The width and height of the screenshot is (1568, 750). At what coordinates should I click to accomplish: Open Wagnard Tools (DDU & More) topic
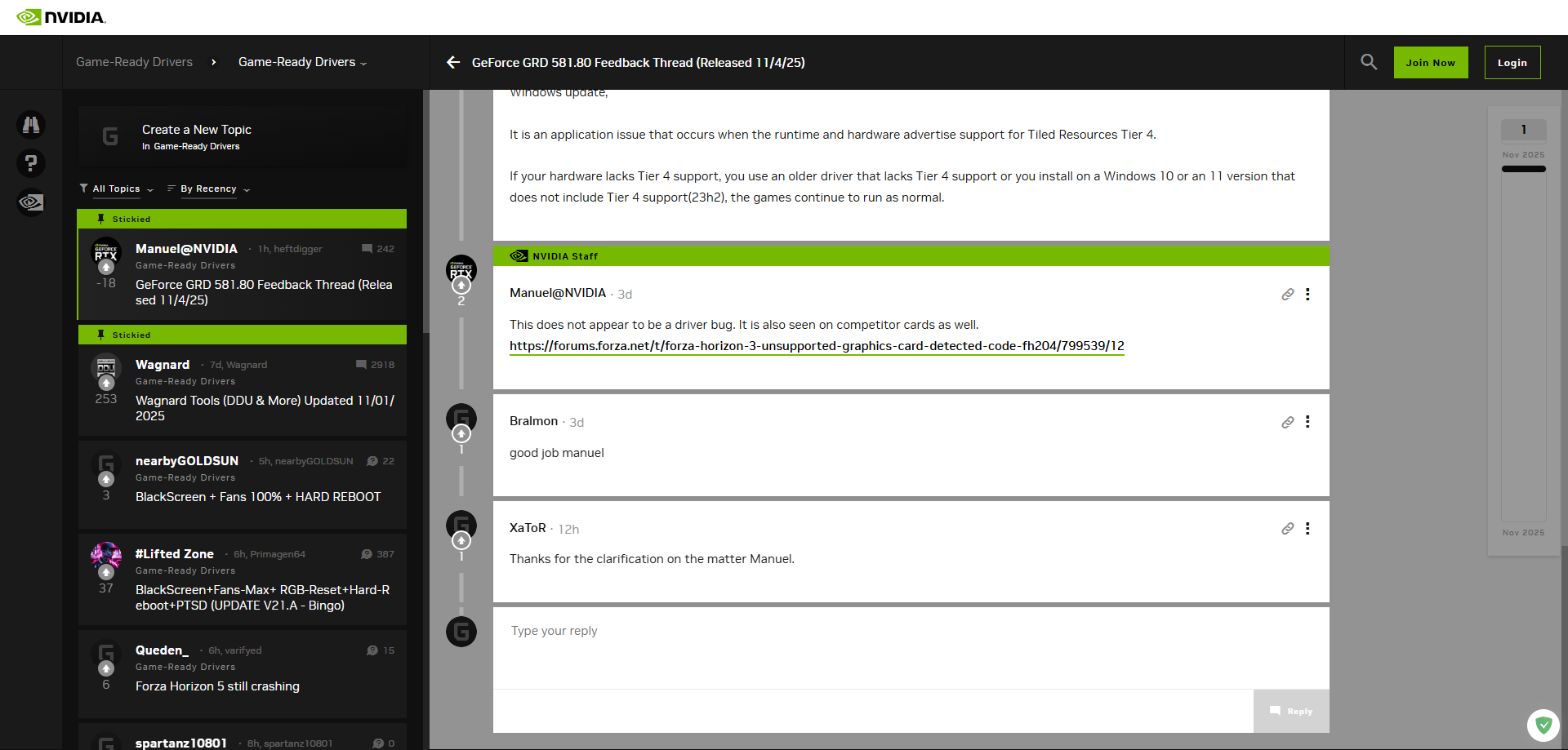tap(265, 408)
